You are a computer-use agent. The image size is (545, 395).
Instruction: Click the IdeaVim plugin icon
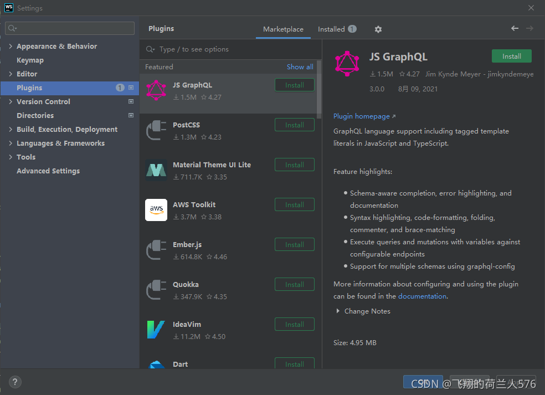tap(156, 330)
